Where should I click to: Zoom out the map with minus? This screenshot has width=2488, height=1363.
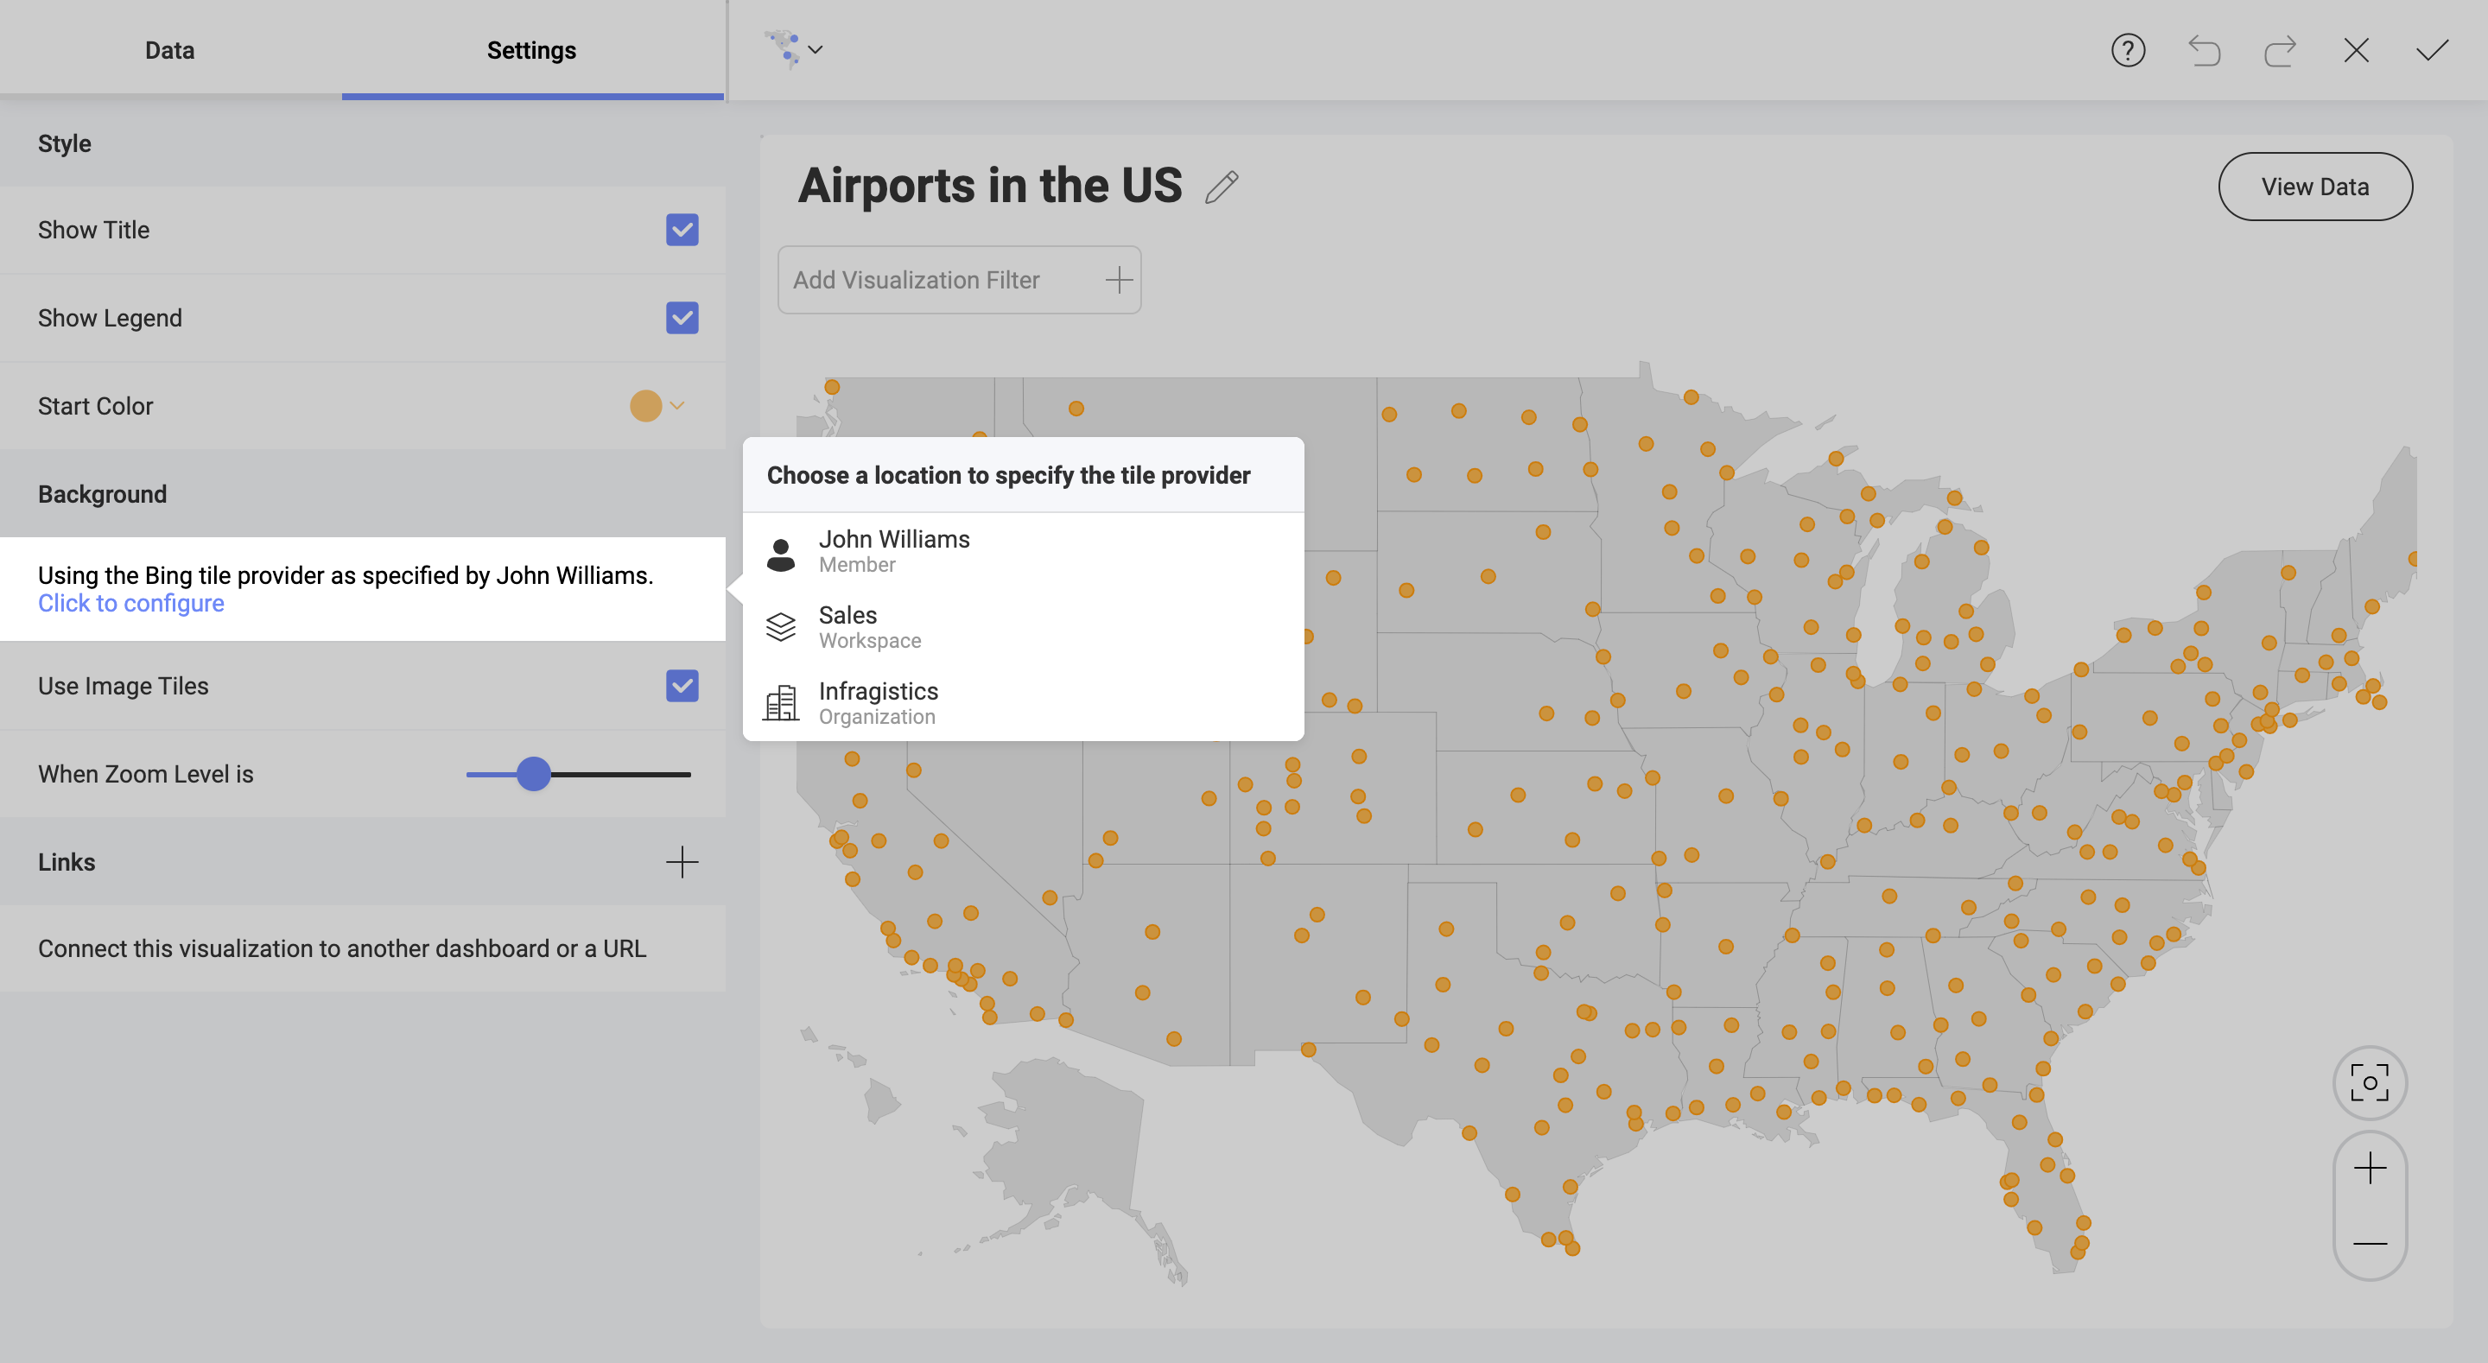pos(2369,1243)
